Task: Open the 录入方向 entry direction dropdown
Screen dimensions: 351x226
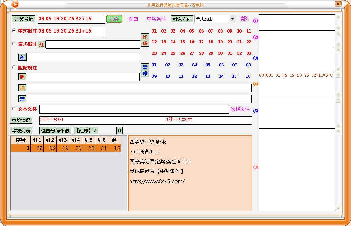Action: tap(233, 19)
